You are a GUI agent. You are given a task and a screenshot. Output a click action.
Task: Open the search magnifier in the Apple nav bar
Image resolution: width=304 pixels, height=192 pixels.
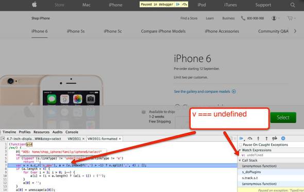[293, 5]
